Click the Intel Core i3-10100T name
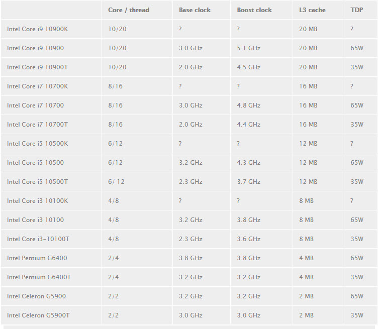 coord(38,239)
